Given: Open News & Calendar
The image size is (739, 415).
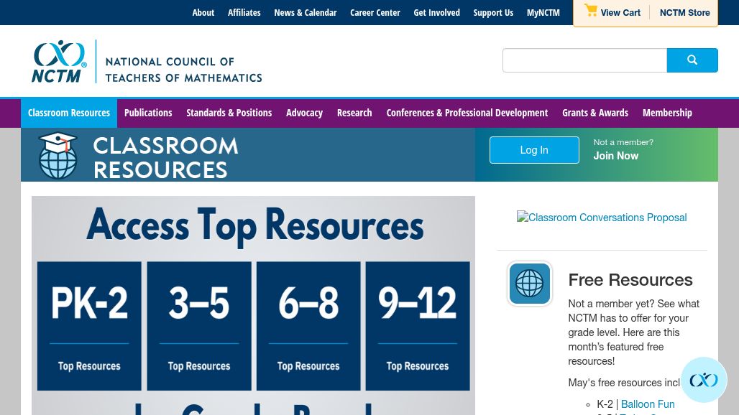Looking at the screenshot, I should [x=306, y=13].
